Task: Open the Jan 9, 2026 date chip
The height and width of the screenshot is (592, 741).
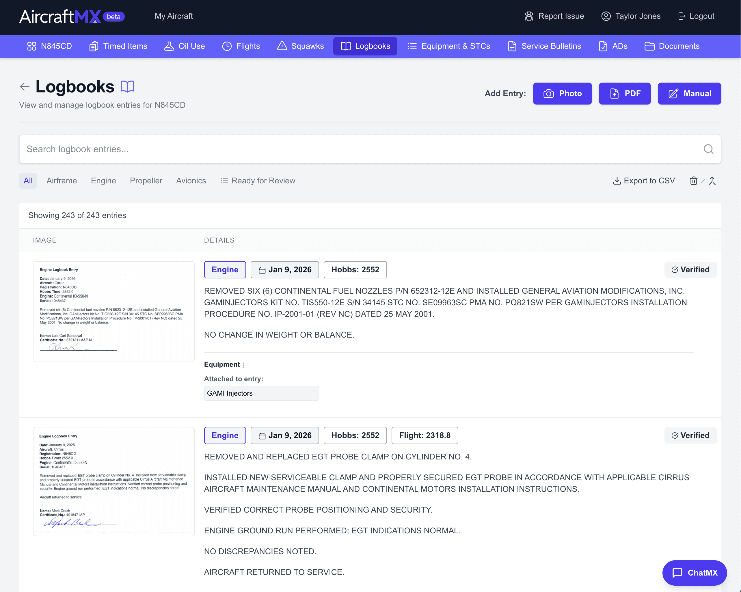Action: (284, 269)
